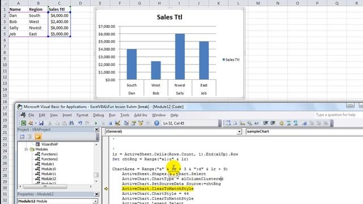This screenshot has height=204, width=363.
Task: Open the Format menu
Action: click(82, 115)
